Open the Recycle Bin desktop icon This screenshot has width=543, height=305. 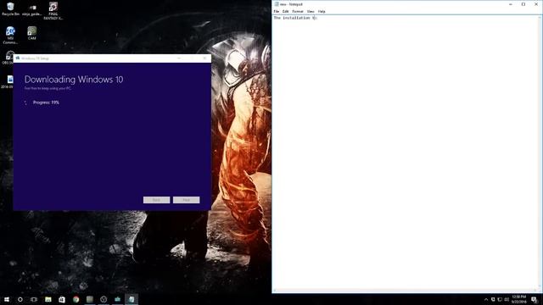[10, 9]
